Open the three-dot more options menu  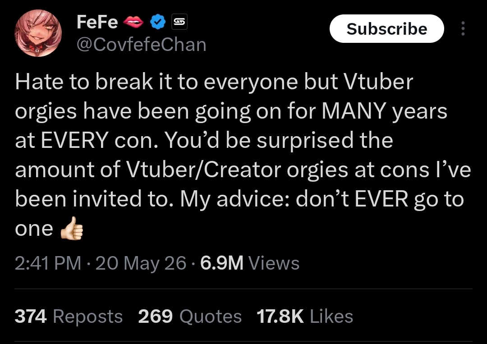(463, 28)
